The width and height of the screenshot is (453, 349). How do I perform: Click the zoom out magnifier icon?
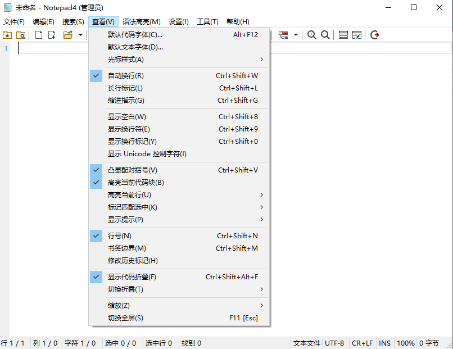(325, 35)
